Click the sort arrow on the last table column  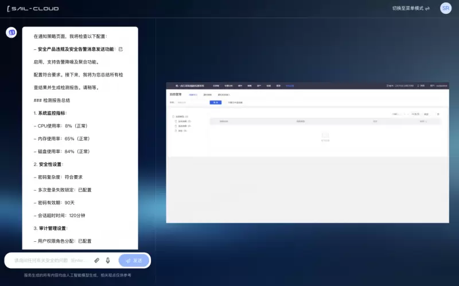pos(427,122)
